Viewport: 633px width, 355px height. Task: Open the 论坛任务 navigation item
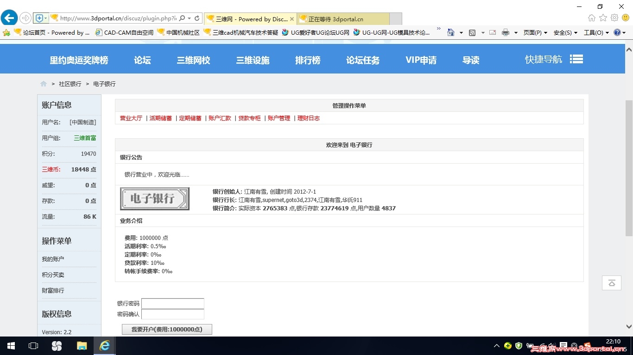(x=363, y=60)
